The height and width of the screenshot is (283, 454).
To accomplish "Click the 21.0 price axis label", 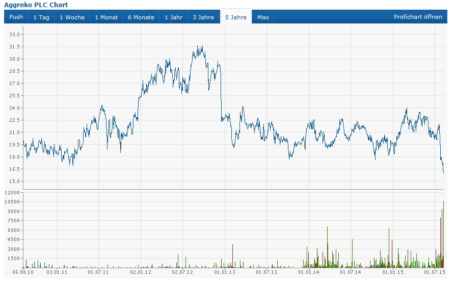I will pyautogui.click(x=14, y=133).
